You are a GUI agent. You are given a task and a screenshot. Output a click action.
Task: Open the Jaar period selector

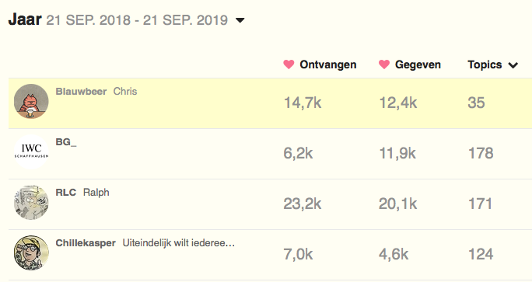click(126, 19)
